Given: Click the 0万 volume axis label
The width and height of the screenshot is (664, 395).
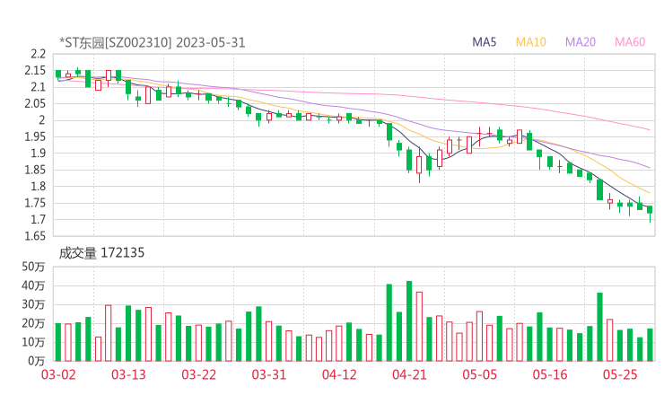Looking at the screenshot, I should pyautogui.click(x=36, y=361).
